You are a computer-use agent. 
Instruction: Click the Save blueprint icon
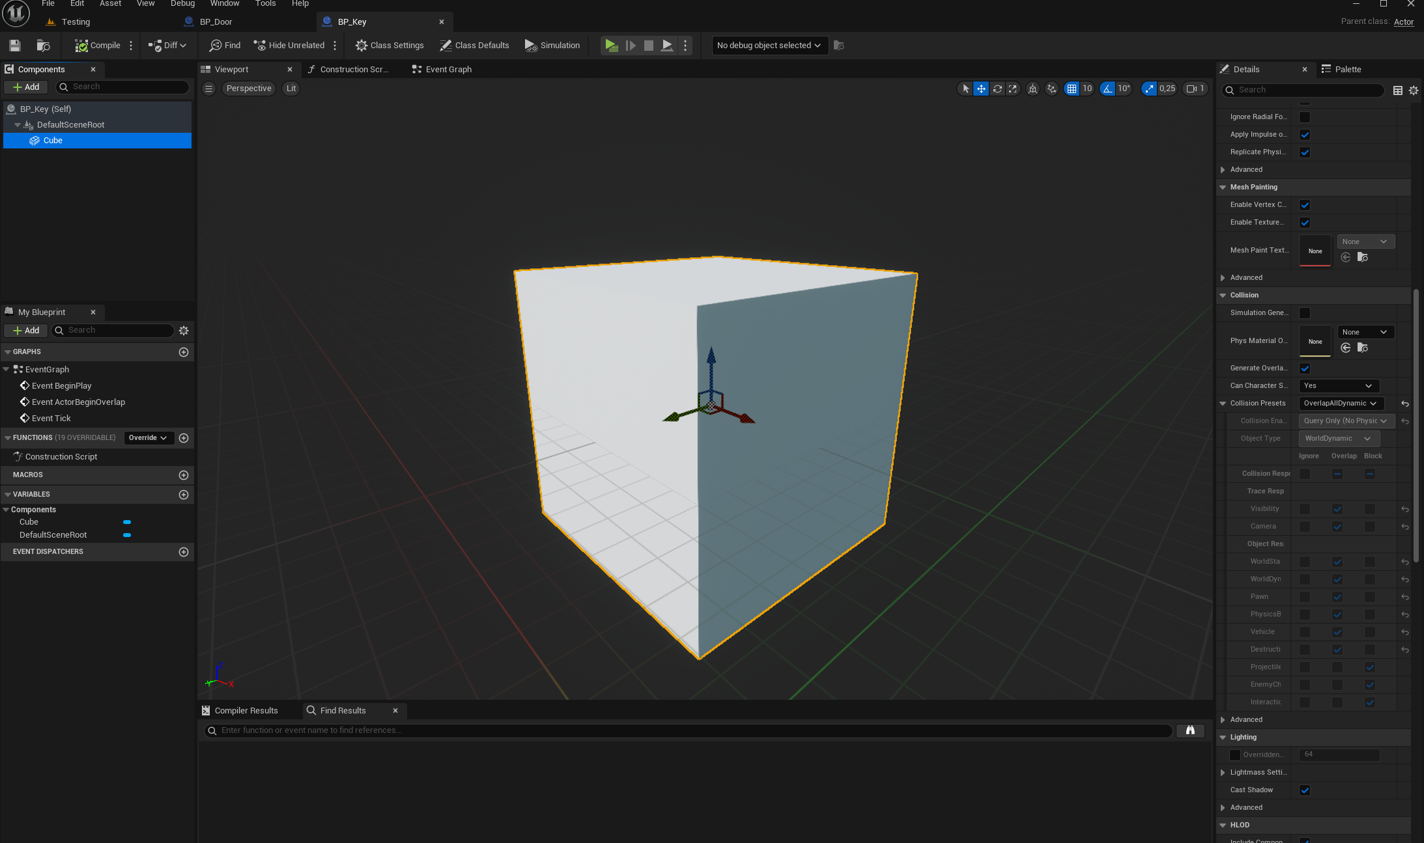pyautogui.click(x=15, y=46)
